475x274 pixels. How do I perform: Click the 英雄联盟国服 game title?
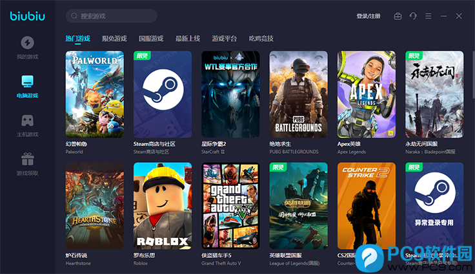285,255
